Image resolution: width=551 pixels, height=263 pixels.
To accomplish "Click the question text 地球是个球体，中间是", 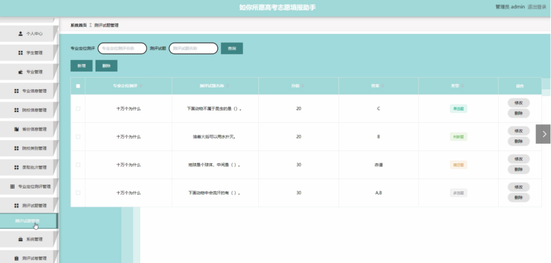I will coord(214,165).
